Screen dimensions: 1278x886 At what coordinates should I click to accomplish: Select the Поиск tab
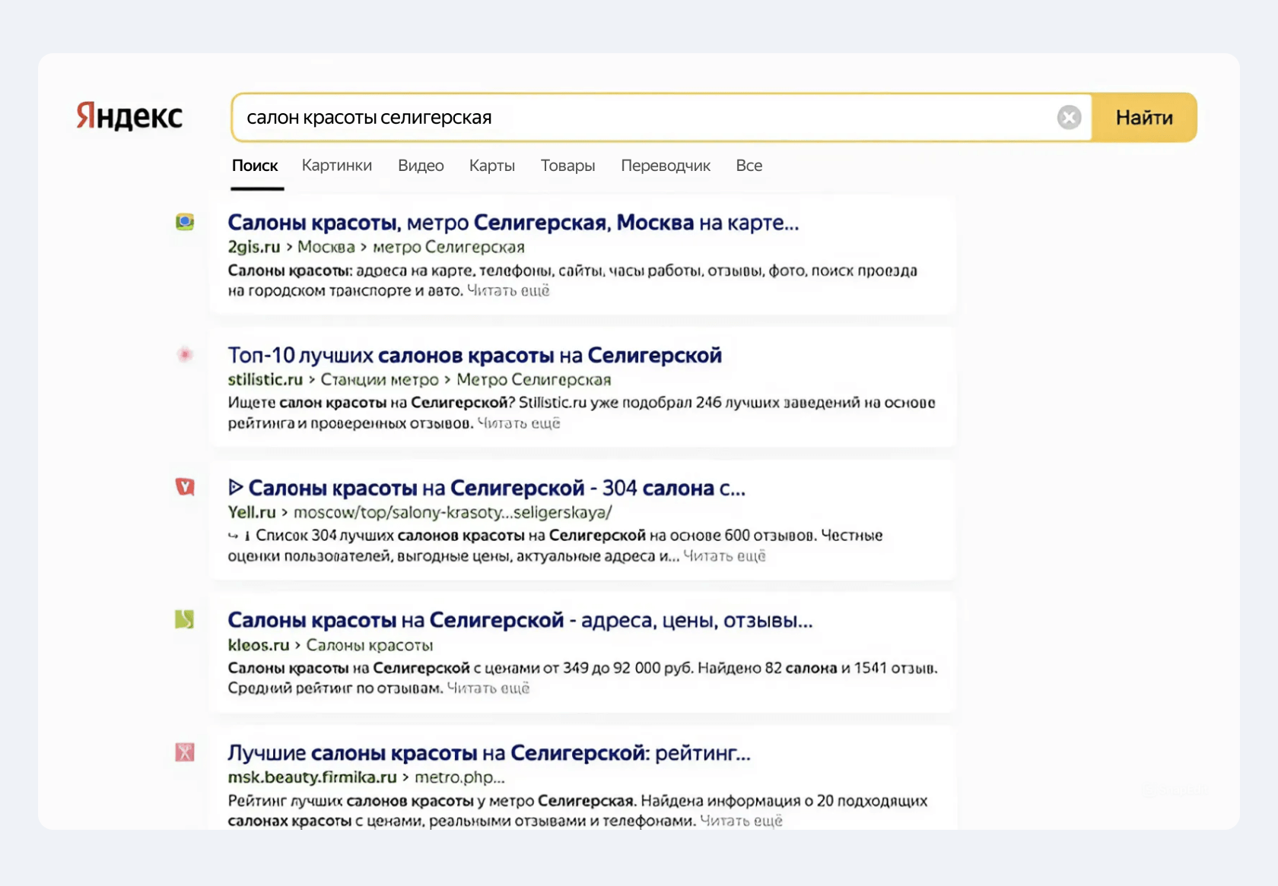255,166
